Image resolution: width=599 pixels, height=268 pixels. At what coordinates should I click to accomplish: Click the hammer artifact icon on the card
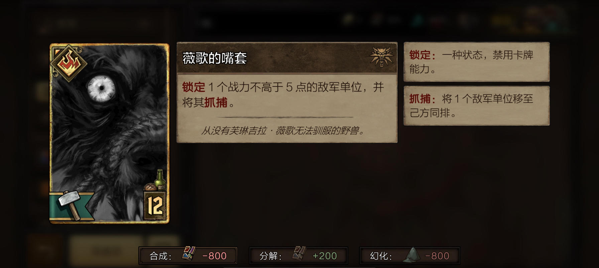click(70, 205)
